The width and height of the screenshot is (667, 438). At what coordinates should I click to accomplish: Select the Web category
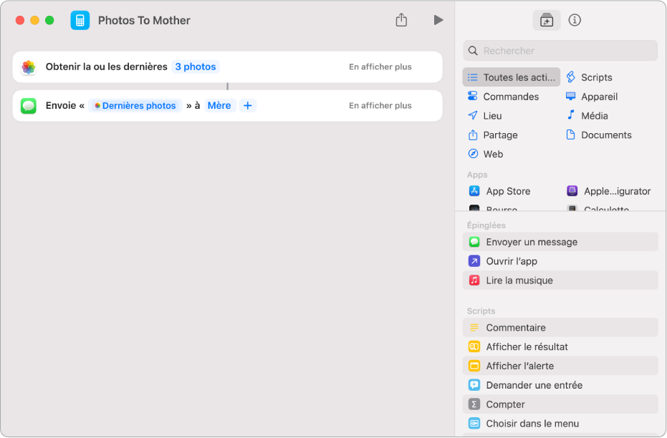pyautogui.click(x=485, y=154)
